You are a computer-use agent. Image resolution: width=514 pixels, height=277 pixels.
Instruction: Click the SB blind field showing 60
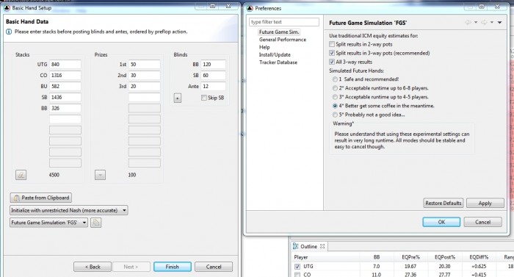click(214, 75)
